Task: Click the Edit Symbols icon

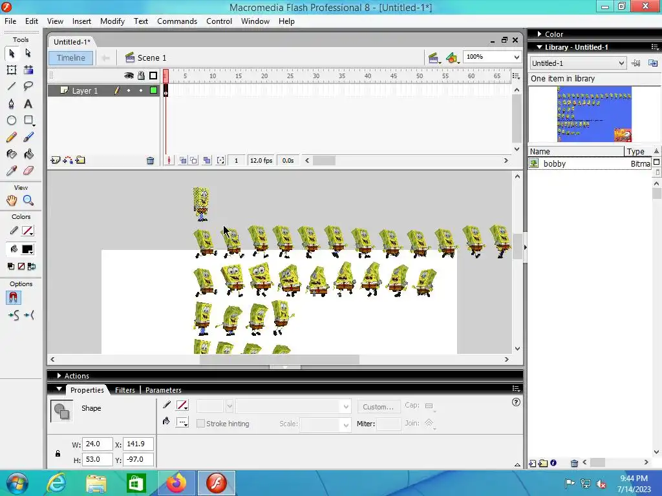Action: tap(452, 58)
